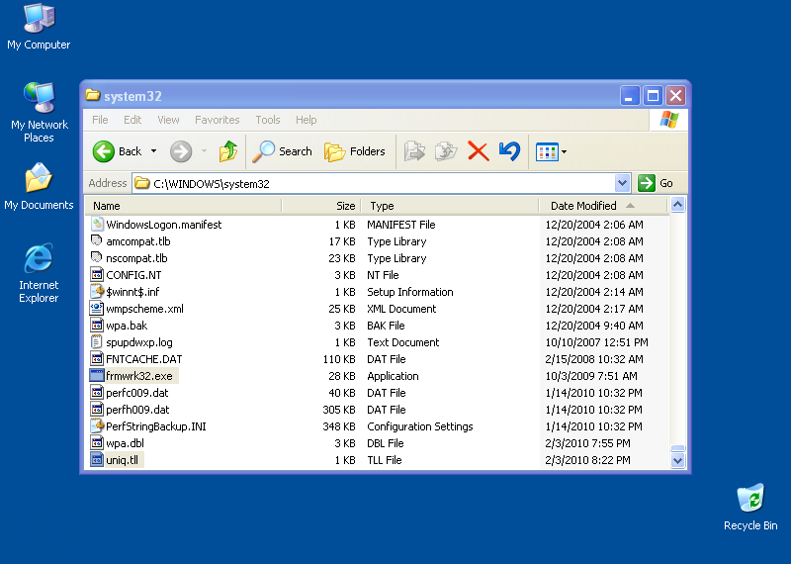Image resolution: width=791 pixels, height=564 pixels.
Task: Select the spupdwxp.log file icon
Action: click(97, 341)
